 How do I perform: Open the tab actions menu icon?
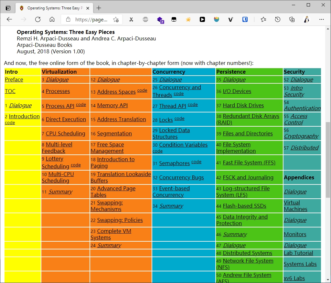(x=8, y=8)
